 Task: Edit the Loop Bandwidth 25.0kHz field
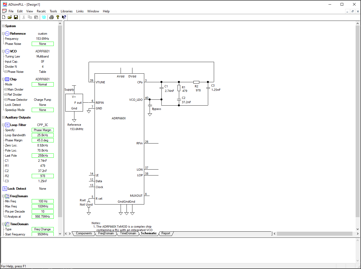coord(43,135)
